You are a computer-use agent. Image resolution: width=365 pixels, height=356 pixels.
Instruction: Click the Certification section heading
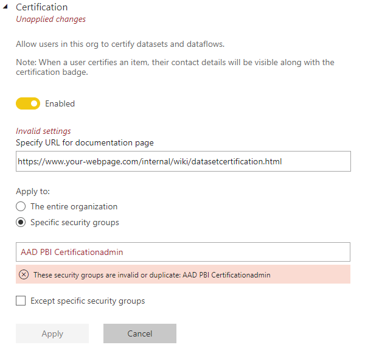pos(41,7)
